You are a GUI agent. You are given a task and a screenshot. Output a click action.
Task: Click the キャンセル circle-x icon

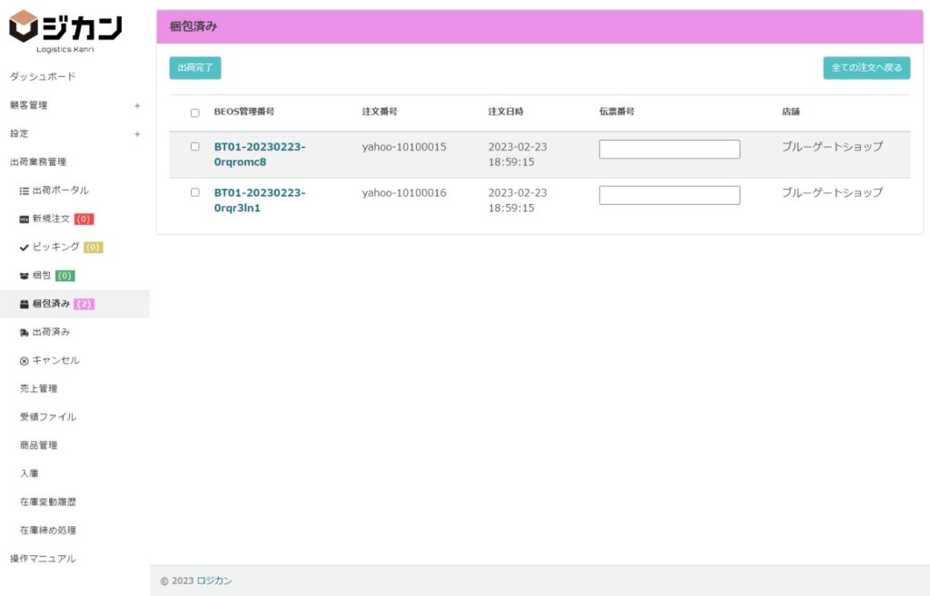[x=25, y=361]
